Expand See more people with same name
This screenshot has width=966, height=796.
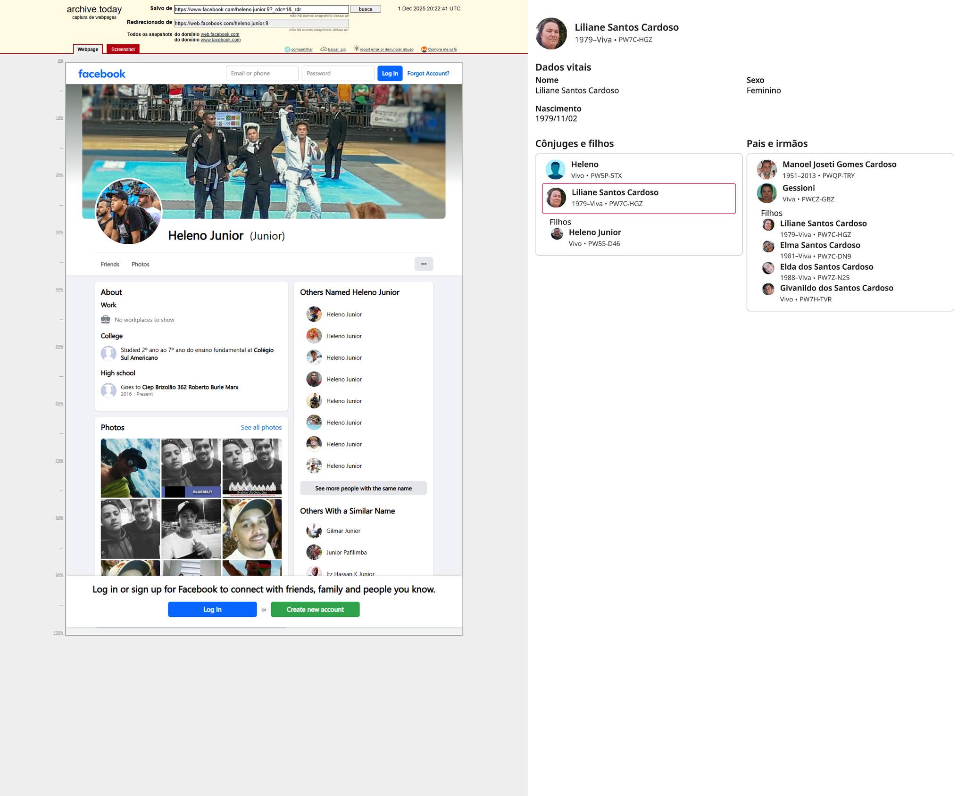(x=363, y=489)
